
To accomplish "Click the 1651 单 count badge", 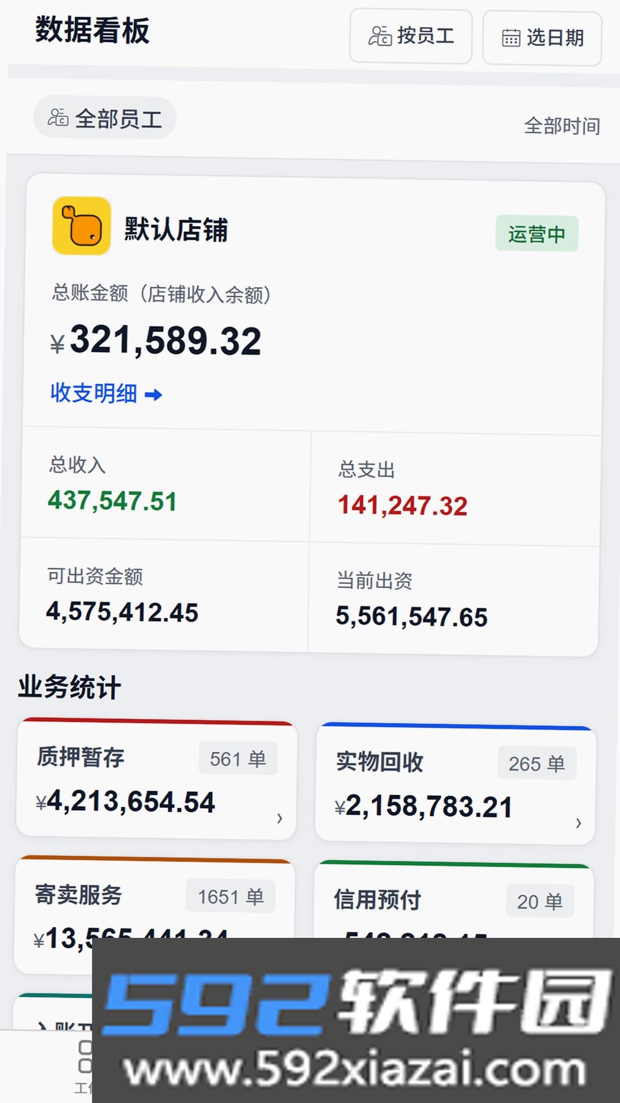I will pyautogui.click(x=231, y=896).
